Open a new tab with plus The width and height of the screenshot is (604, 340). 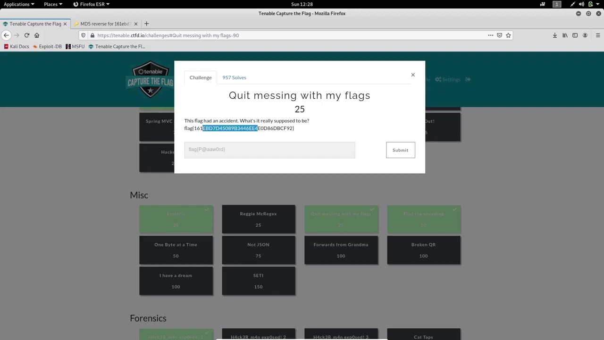[x=146, y=24]
